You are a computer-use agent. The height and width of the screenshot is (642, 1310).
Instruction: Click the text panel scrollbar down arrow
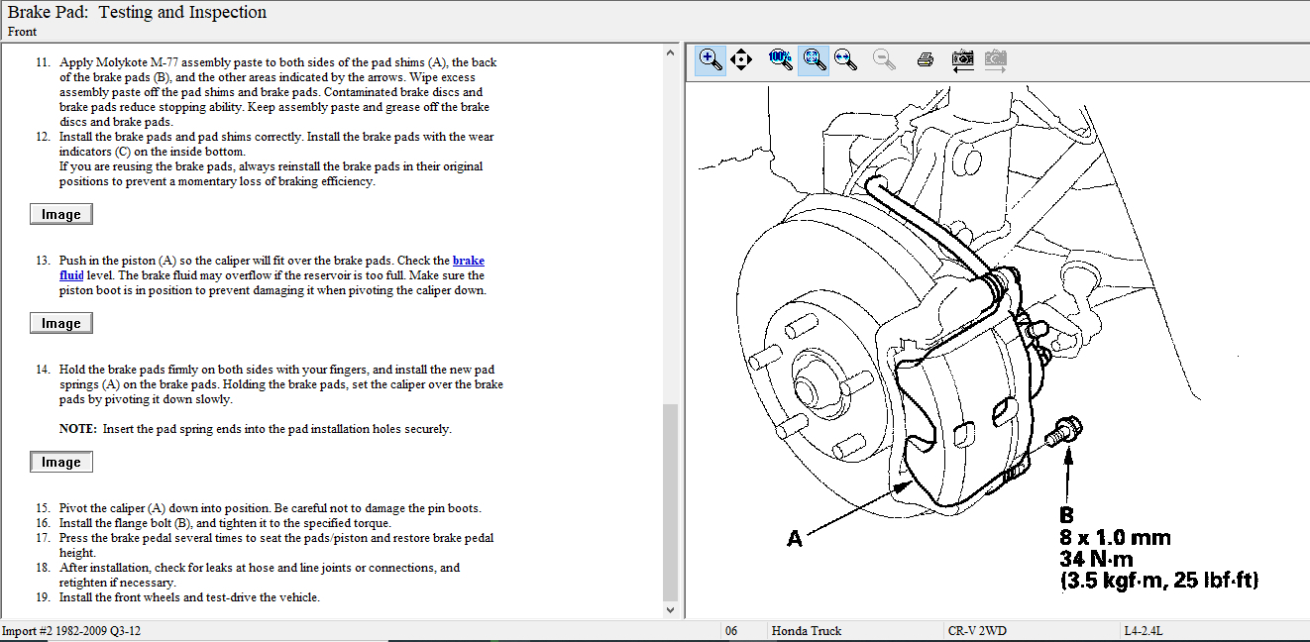671,610
